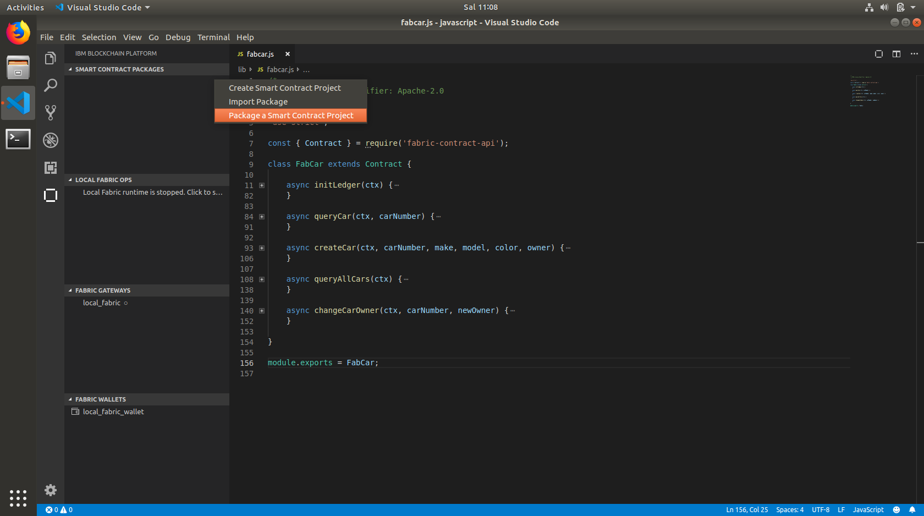The width and height of the screenshot is (924, 516).
Task: Open the View menu
Action: click(x=132, y=37)
